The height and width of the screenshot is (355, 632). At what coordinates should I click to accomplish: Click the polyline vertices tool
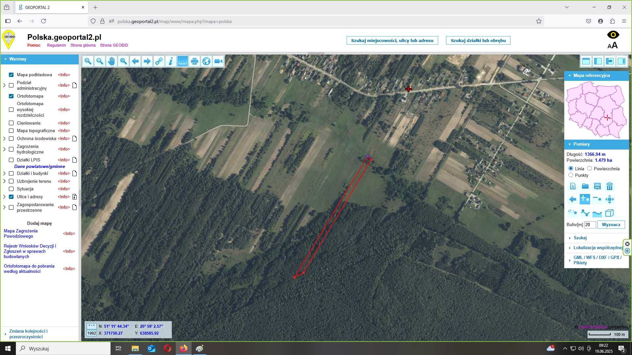[x=585, y=213]
